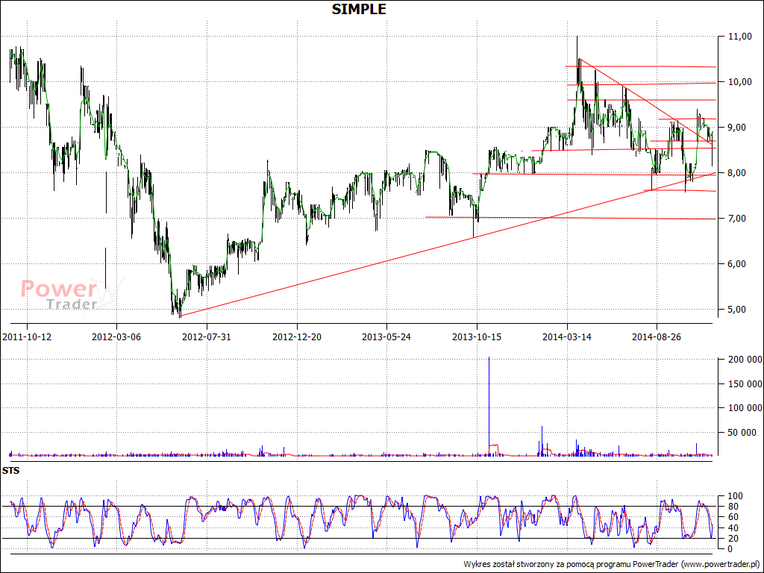764x573 pixels.
Task: Click the 8,00 price axis label
Action: (x=736, y=173)
